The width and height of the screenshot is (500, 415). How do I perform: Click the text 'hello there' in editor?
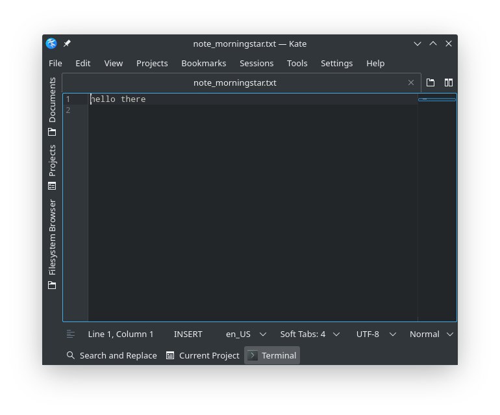coord(118,99)
